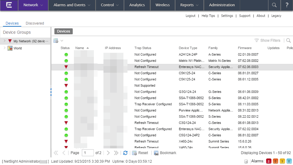The image size is (293, 165).
Task: Open the device search magnifier beside Show Filters
Action: coord(288,41)
